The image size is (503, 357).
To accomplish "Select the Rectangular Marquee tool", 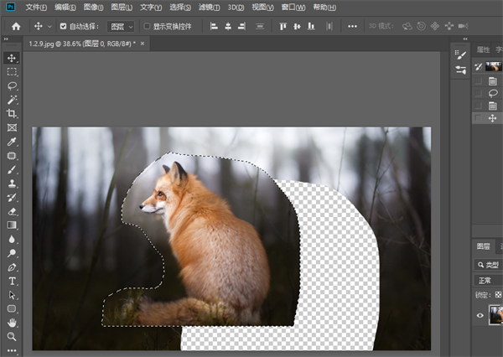I will point(12,72).
